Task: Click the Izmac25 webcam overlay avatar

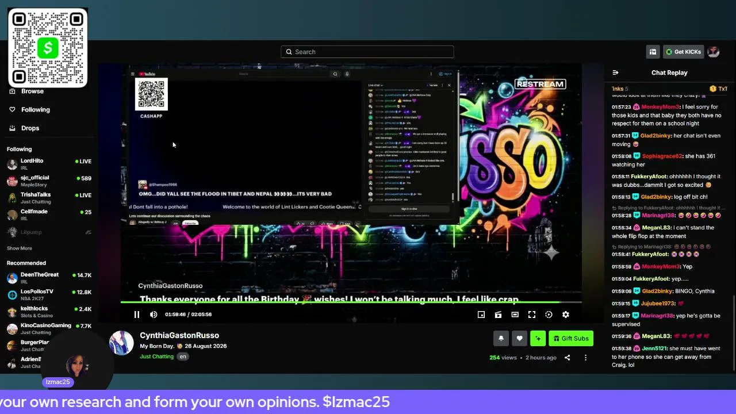Action: pyautogui.click(x=76, y=365)
